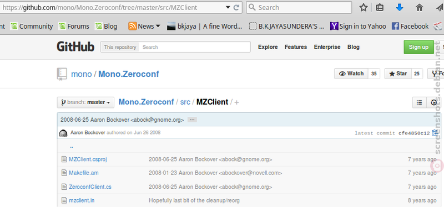Open the Facebook bookmark

tap(410, 26)
